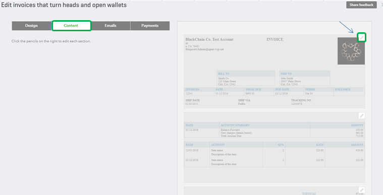Viewport: 383px width, 195px height.
Task: Click the ENCLOSED column header
Action: [343, 90]
